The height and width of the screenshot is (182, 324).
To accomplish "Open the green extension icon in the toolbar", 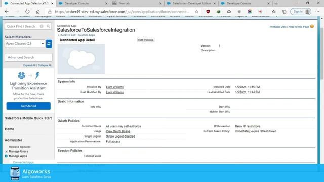I will point(218,11).
